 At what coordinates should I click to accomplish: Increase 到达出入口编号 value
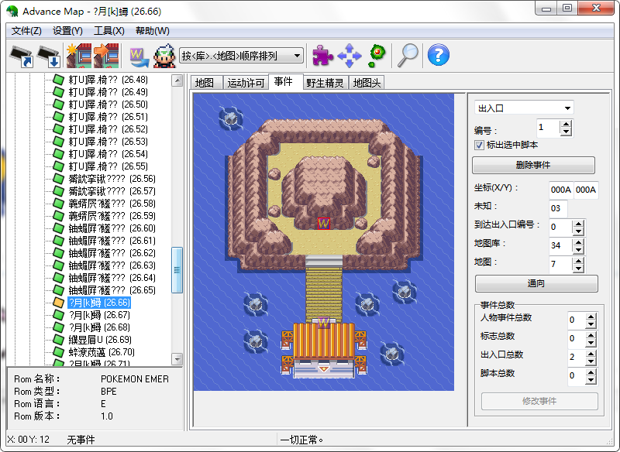578,224
